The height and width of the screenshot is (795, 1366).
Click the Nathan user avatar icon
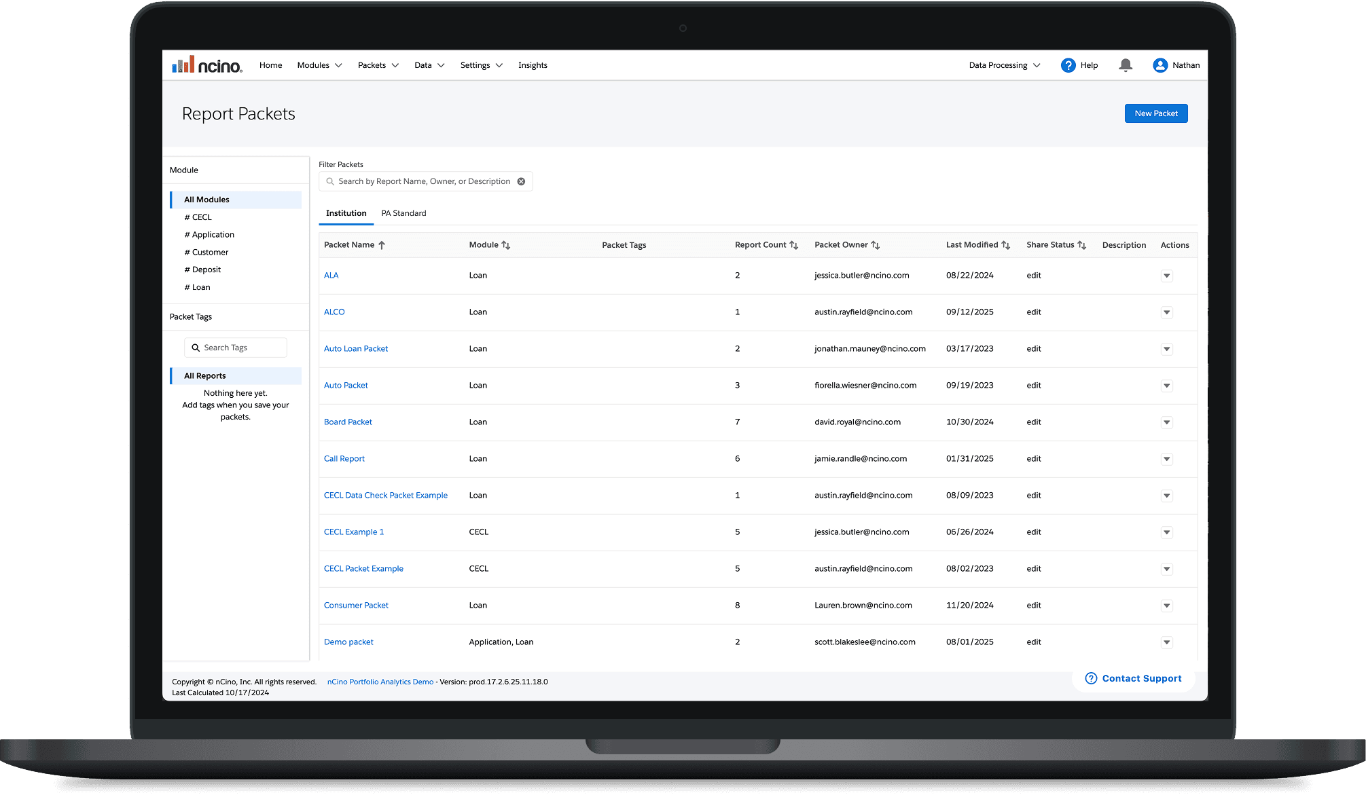(1160, 65)
